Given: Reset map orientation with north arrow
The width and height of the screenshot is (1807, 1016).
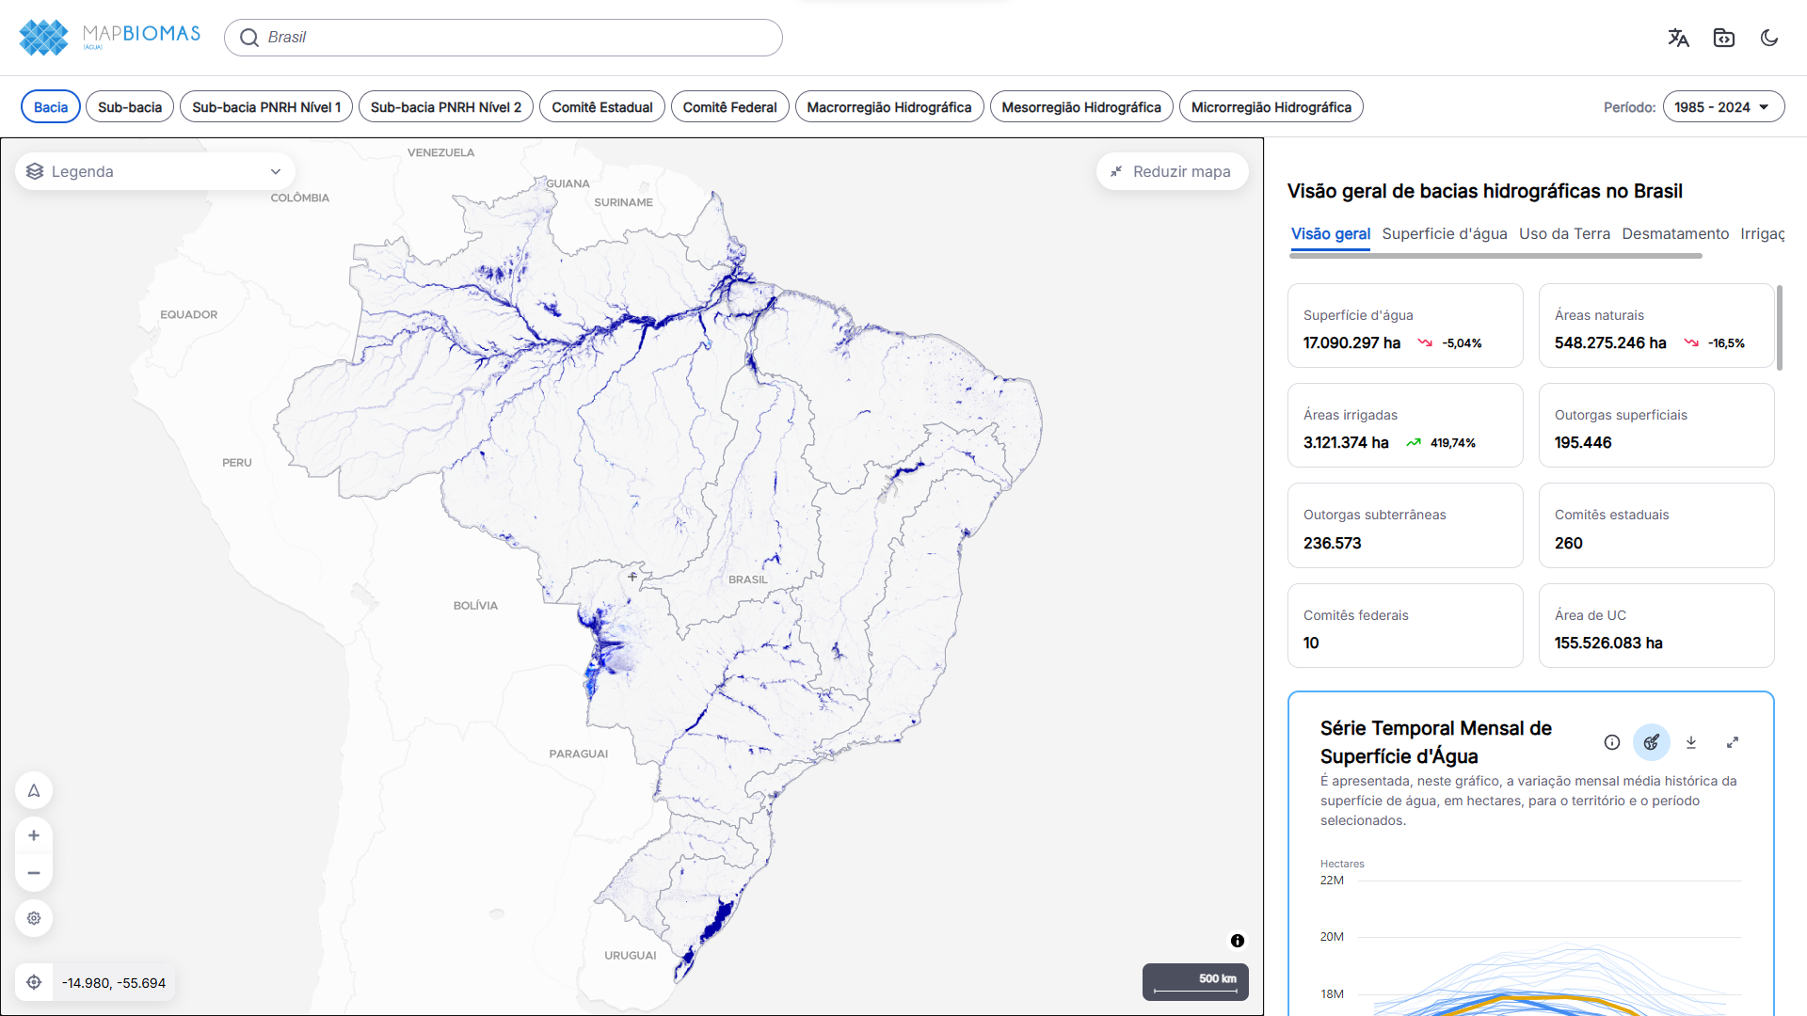Looking at the screenshot, I should coord(34,790).
